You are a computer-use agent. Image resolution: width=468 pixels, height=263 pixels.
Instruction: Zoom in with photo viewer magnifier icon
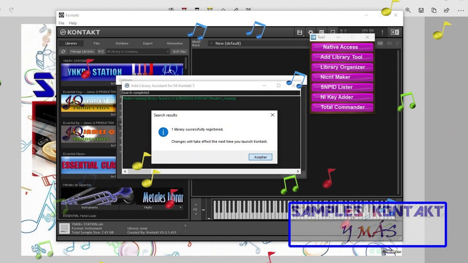(x=408, y=10)
